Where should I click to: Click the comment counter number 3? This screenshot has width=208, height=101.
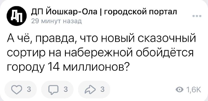(65, 90)
